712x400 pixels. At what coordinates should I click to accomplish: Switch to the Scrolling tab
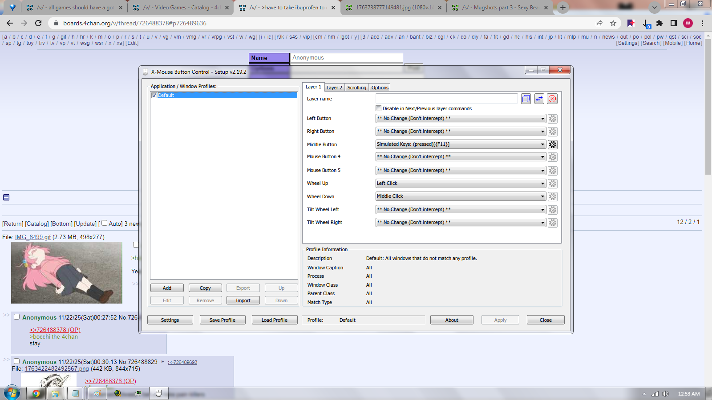(357, 88)
